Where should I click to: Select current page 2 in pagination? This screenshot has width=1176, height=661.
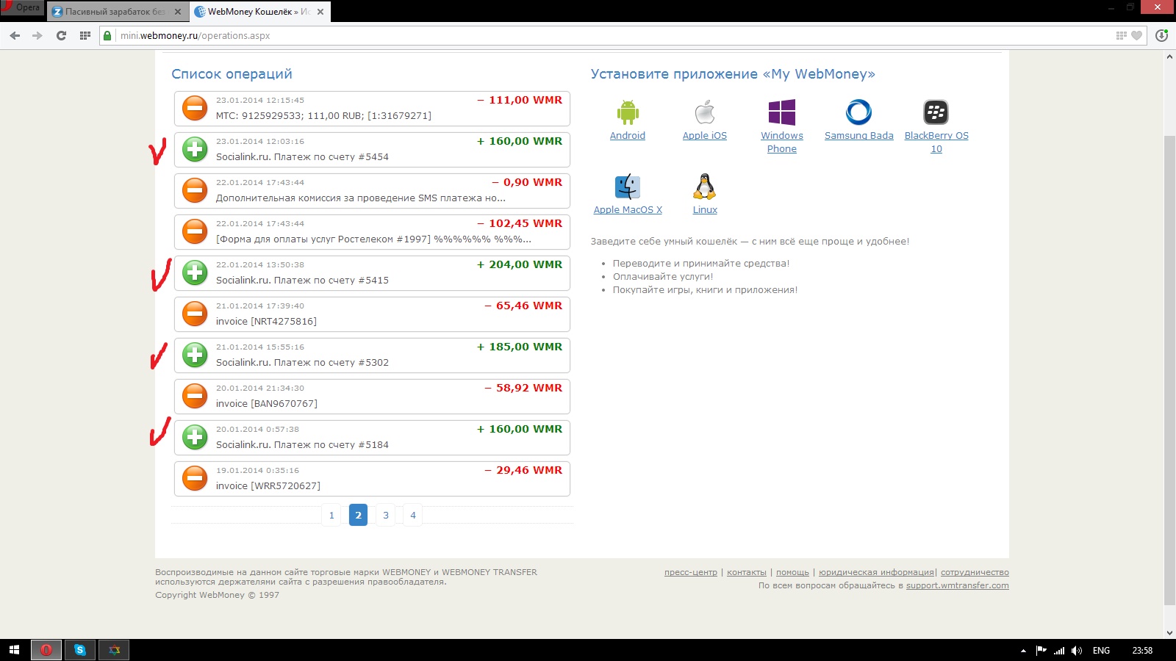(x=358, y=515)
